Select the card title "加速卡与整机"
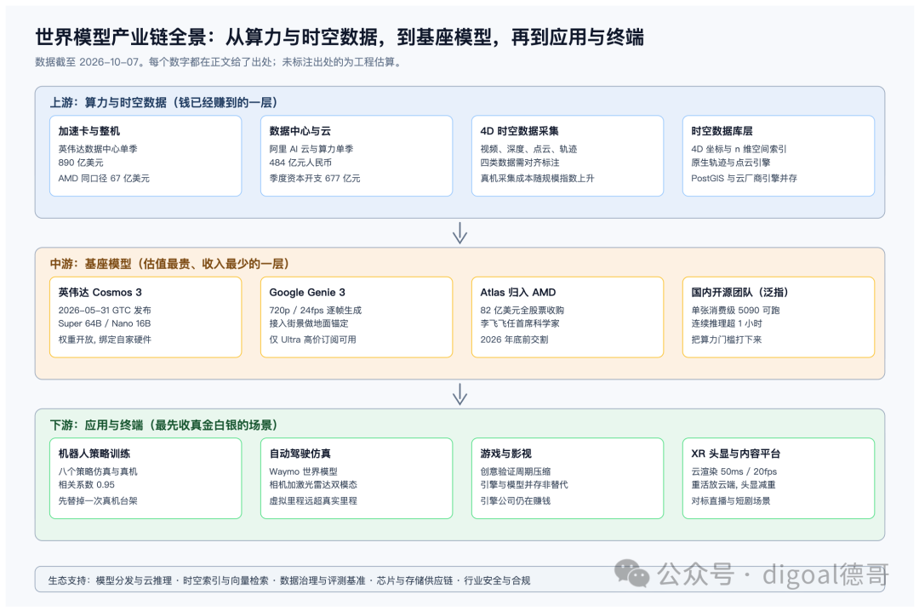Screen dimensions: 919x611 click(x=89, y=131)
